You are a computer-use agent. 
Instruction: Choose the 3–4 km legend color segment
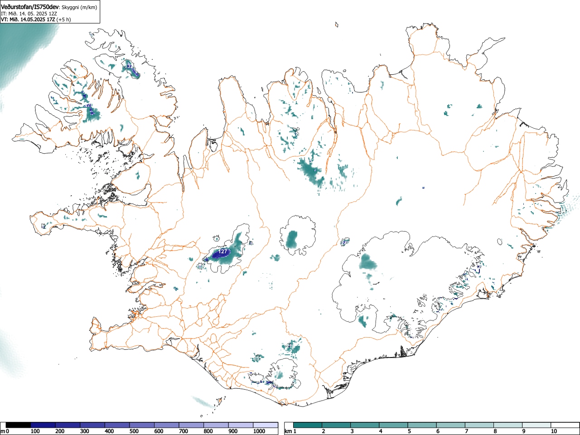pos(365,425)
